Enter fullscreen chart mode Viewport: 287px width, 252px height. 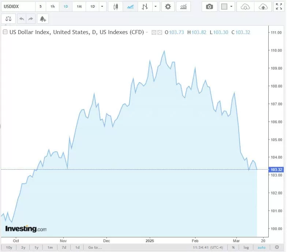point(279,7)
